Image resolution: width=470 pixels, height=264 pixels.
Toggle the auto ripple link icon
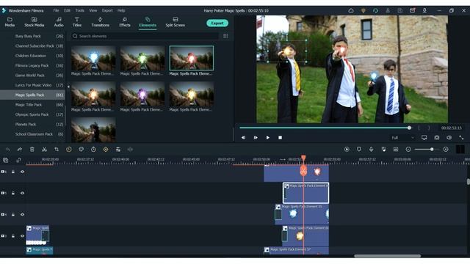(18, 160)
